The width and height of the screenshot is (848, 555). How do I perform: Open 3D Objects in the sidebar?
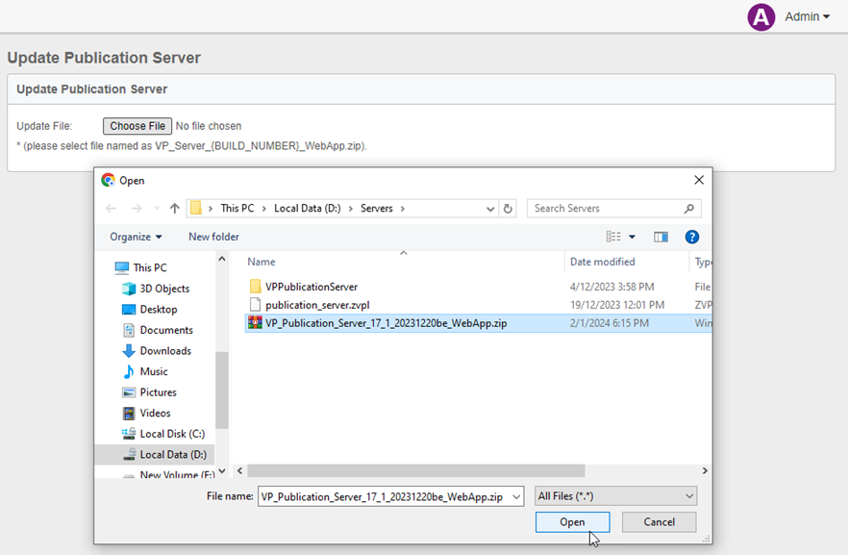pos(164,289)
